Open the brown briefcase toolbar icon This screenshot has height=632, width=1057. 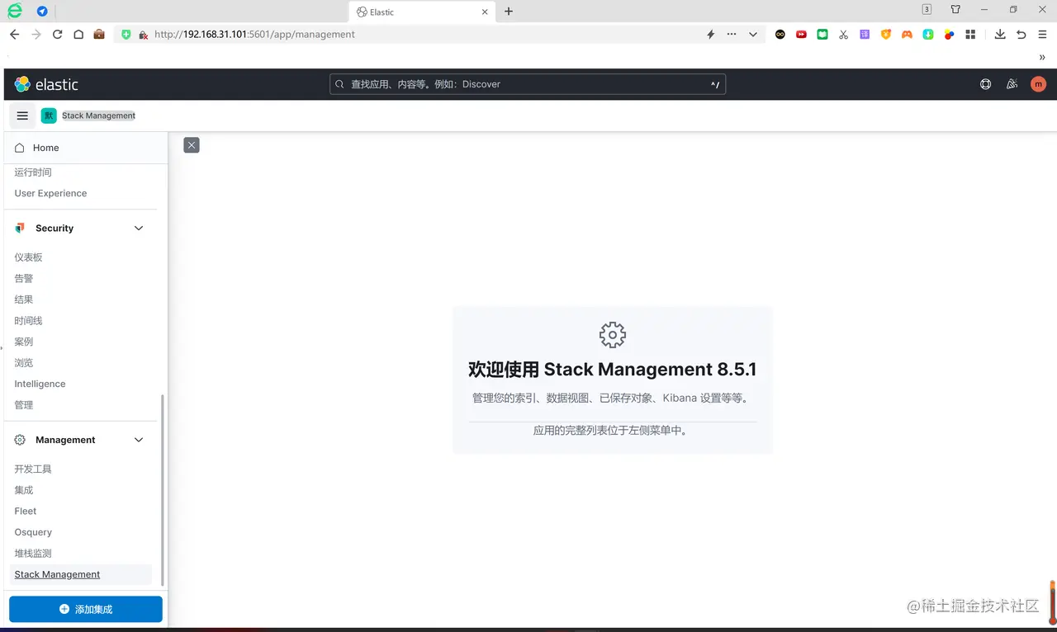pos(99,35)
